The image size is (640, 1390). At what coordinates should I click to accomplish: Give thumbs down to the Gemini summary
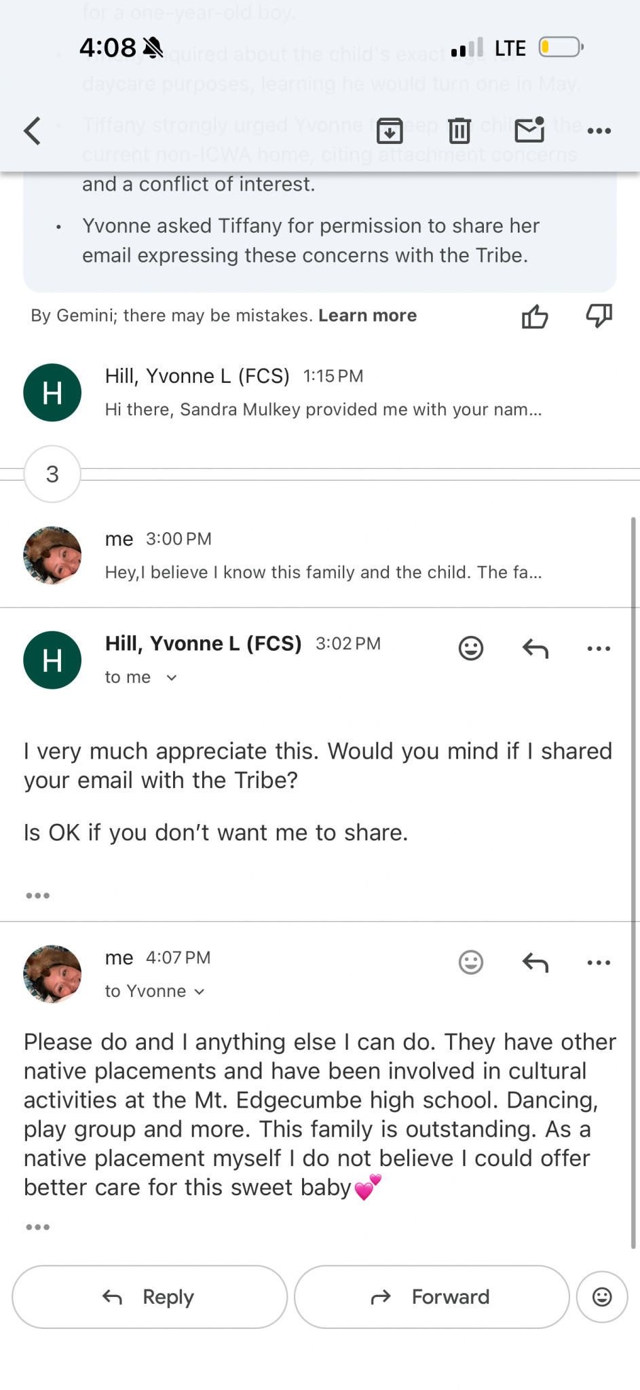tap(599, 316)
